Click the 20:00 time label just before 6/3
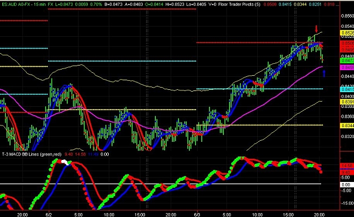Screen dimensions: 354x217 (170, 215)
